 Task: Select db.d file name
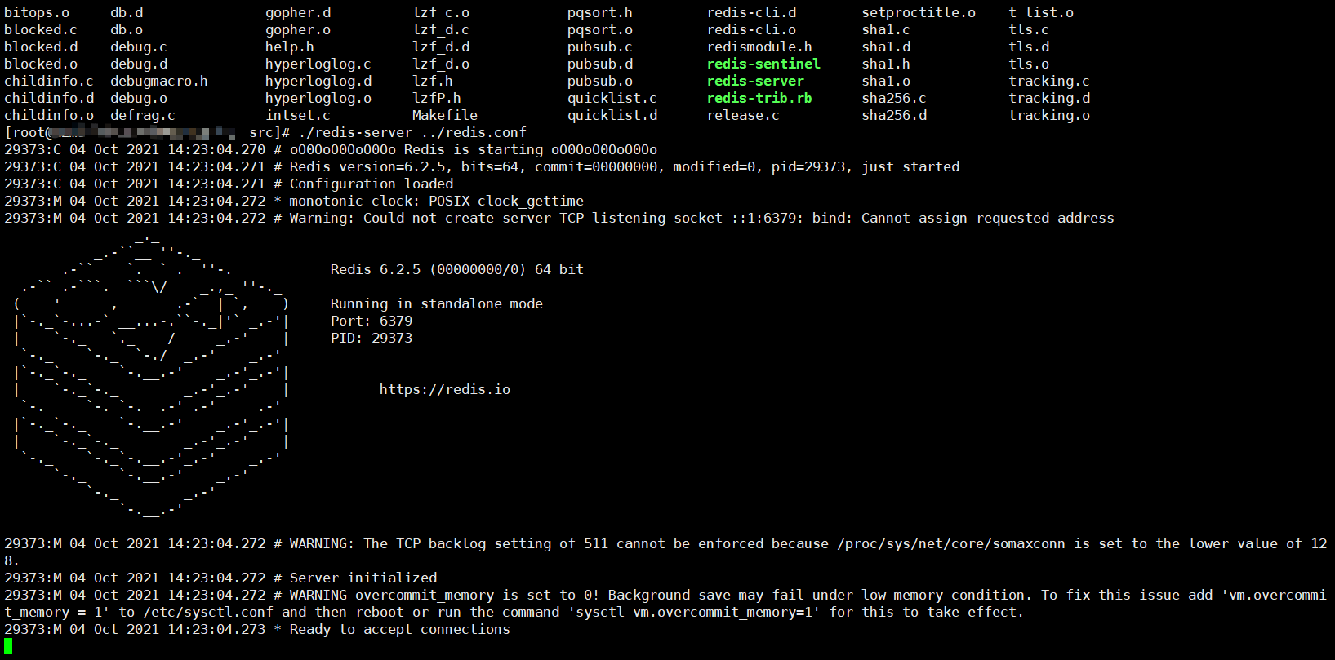pyautogui.click(x=127, y=12)
